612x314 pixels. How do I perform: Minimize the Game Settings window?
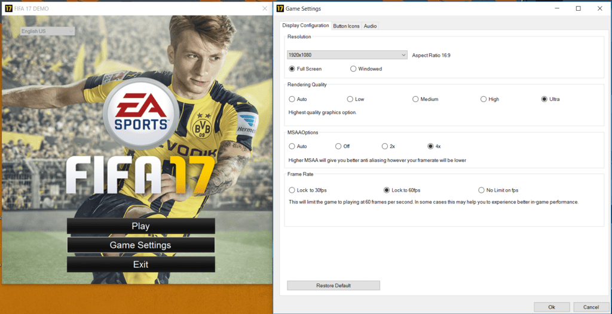click(x=556, y=8)
